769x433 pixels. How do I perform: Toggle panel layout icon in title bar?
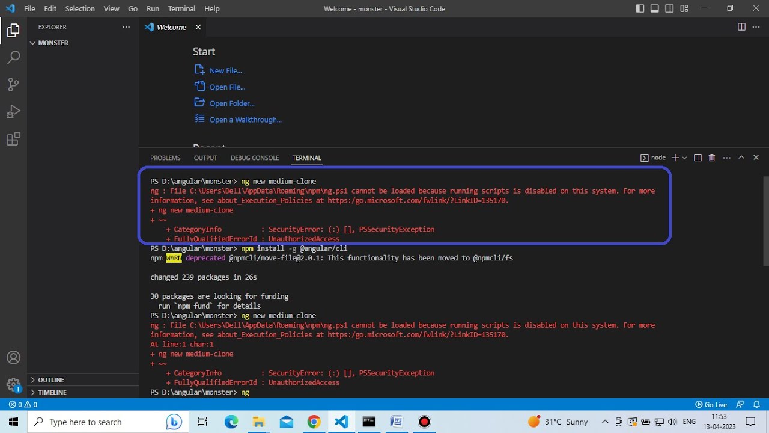coord(655,8)
